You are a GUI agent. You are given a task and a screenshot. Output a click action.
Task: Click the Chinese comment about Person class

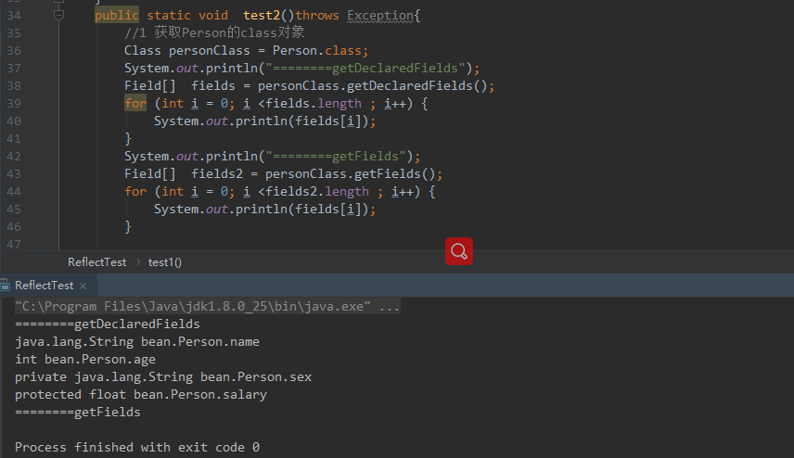point(214,32)
